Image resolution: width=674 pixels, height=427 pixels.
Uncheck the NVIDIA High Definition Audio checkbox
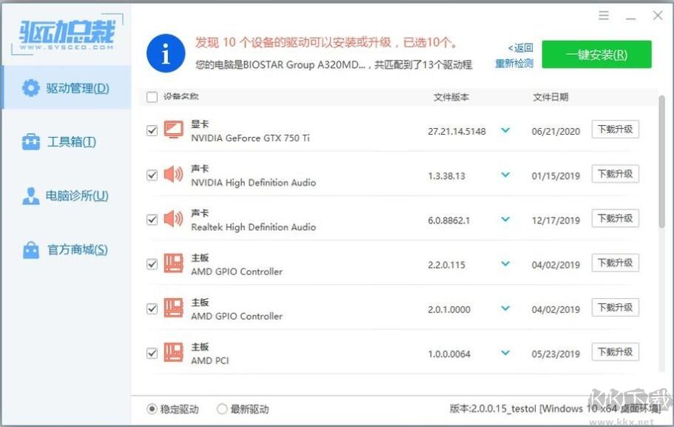(x=152, y=175)
